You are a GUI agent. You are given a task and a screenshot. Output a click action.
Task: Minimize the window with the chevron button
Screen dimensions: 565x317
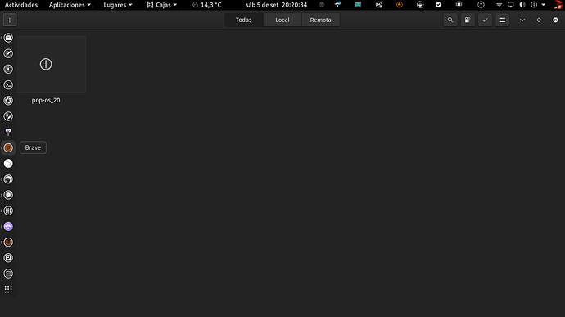522,20
